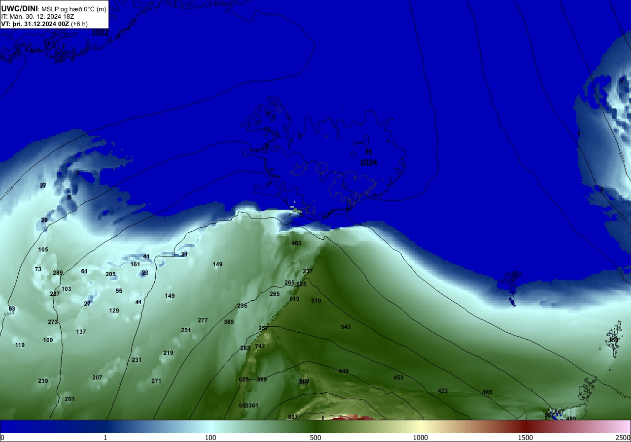Click the 231 height value
Viewport: 631px width, 442px height.
pos(137,360)
